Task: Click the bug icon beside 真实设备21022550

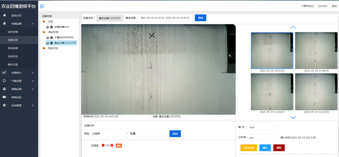Action: click(x=51, y=43)
